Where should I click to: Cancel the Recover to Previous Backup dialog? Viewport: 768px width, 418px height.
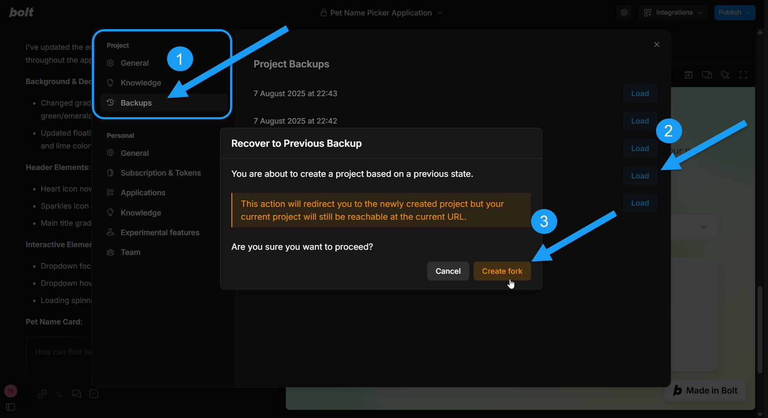[448, 271]
